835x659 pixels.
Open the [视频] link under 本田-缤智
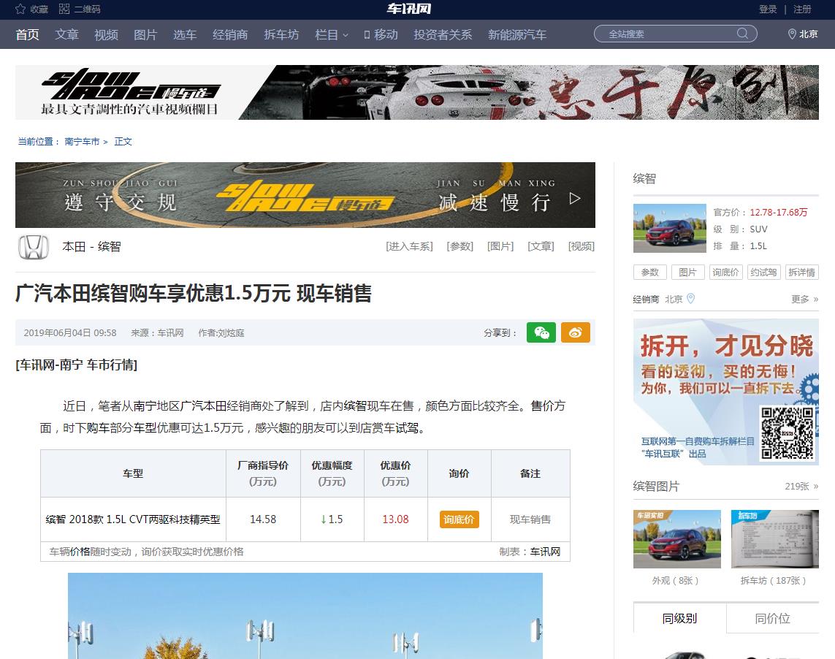[x=581, y=246]
